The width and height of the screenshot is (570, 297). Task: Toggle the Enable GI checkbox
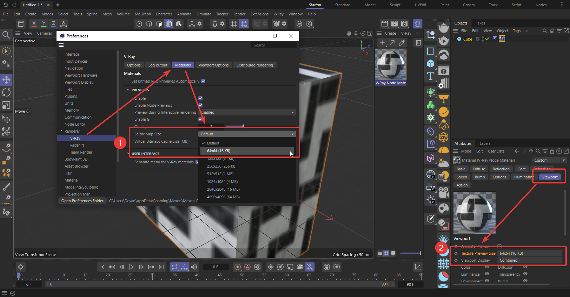[200, 119]
